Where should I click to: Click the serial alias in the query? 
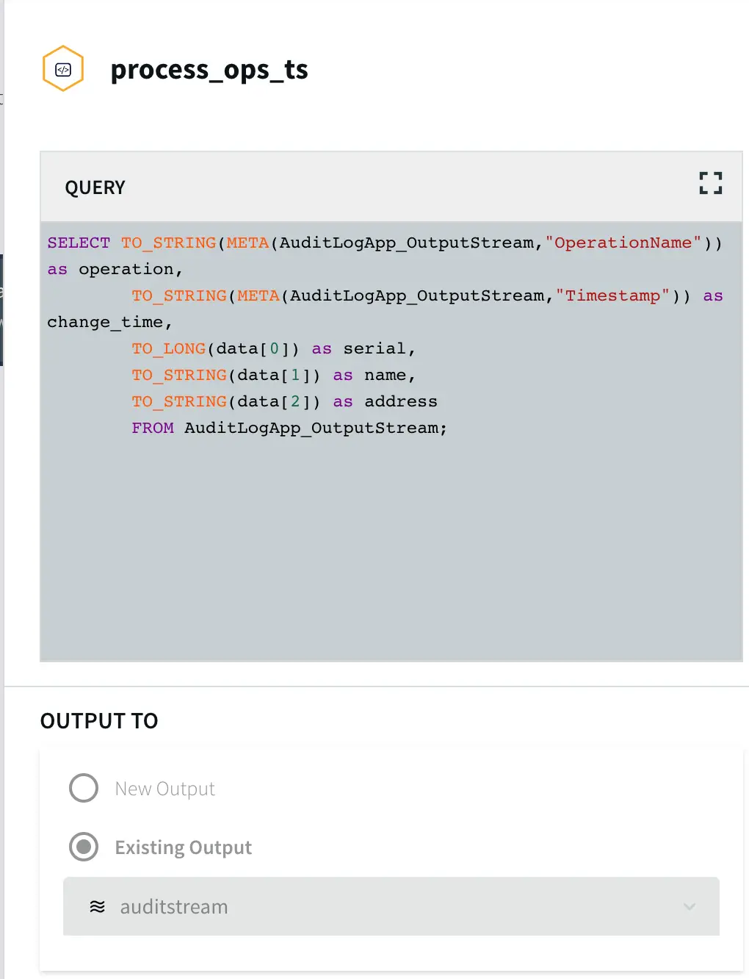coord(374,349)
